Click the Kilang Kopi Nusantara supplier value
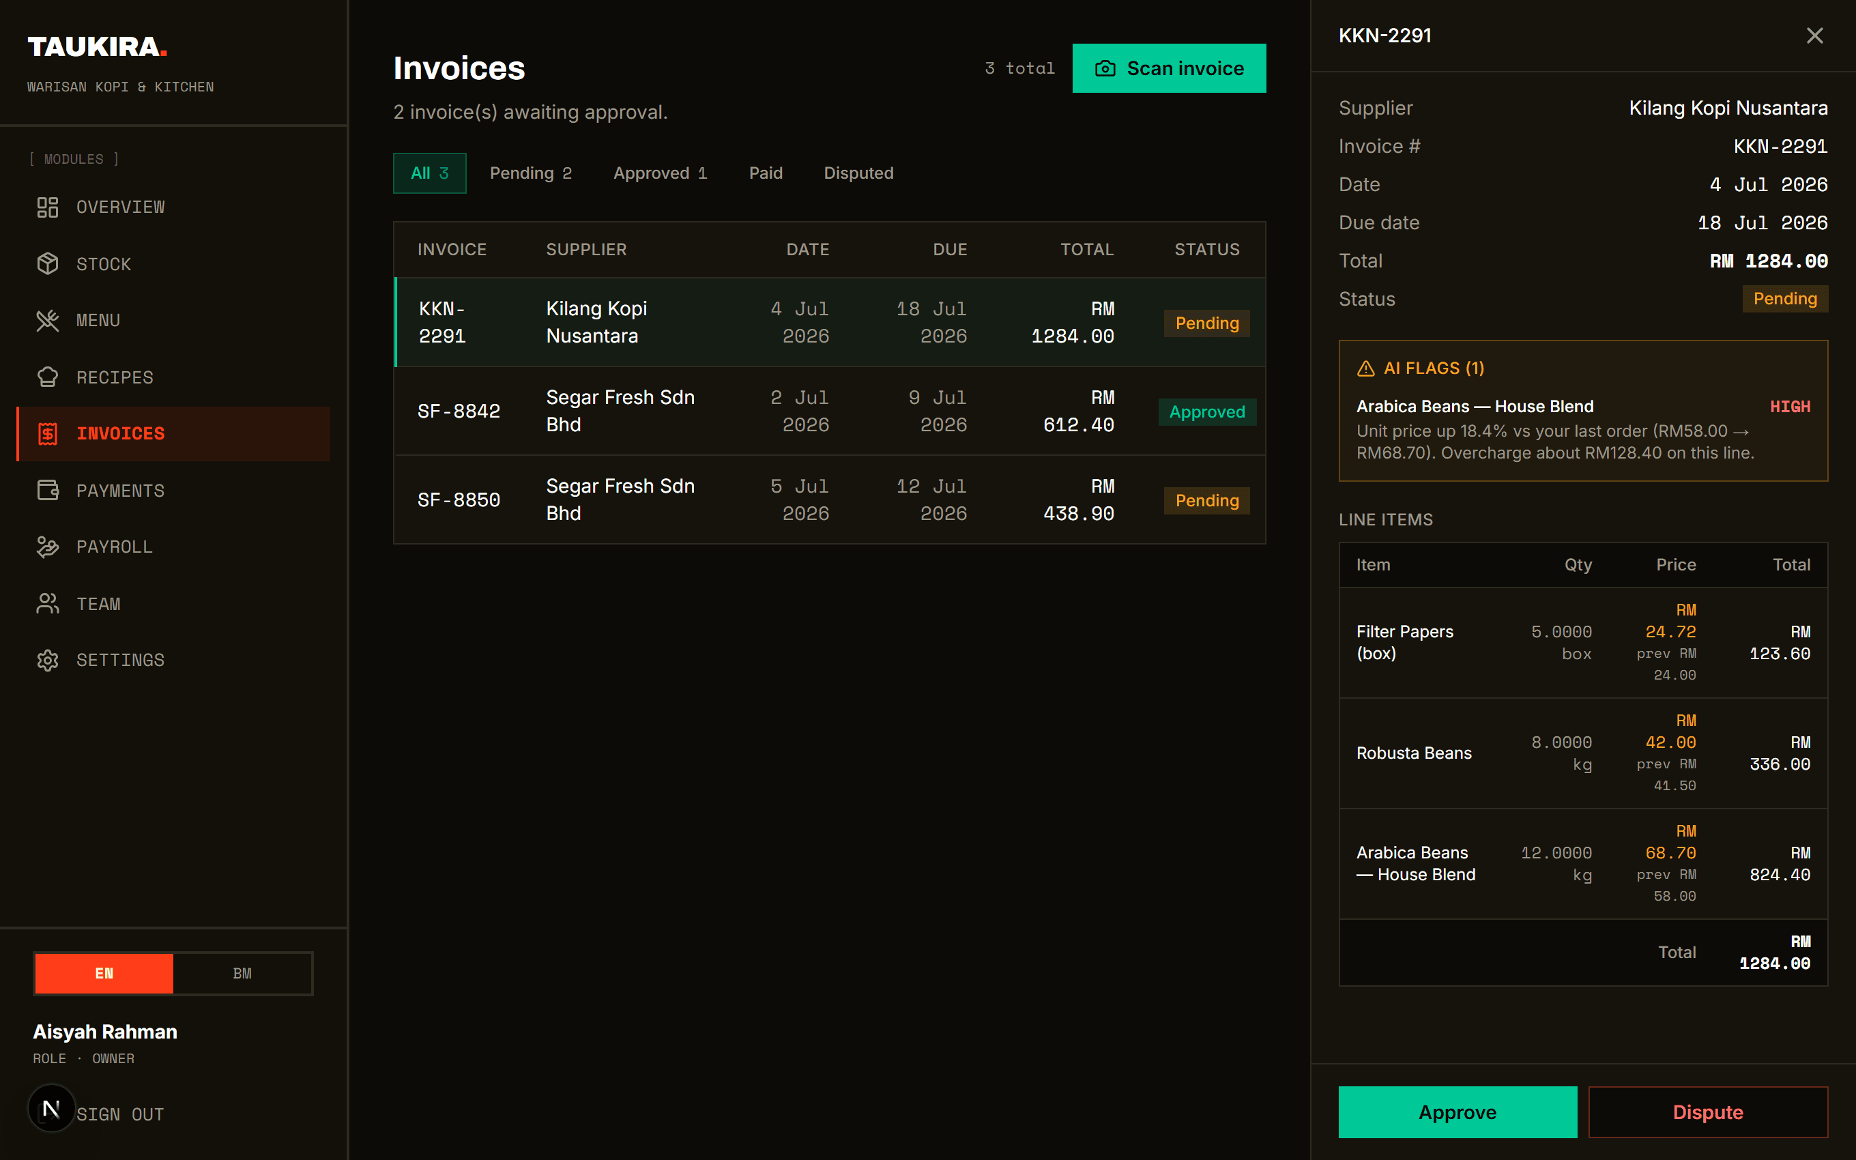 tap(1728, 108)
